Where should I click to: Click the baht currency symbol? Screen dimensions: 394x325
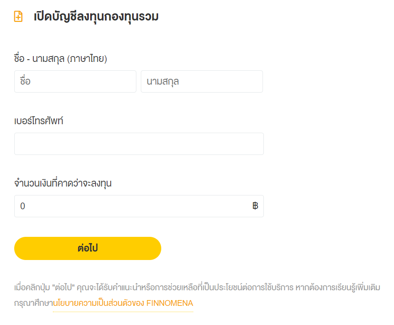click(x=255, y=206)
